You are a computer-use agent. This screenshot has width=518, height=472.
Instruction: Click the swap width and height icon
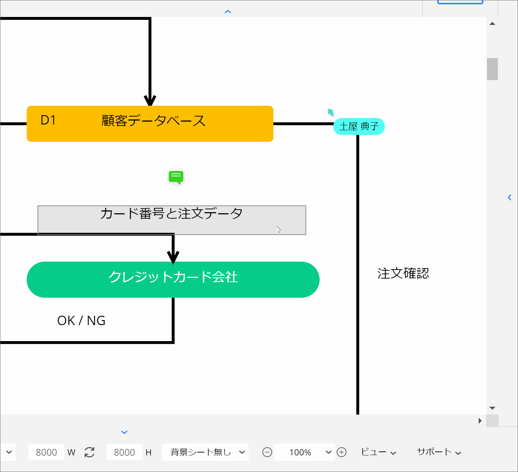pyautogui.click(x=89, y=452)
